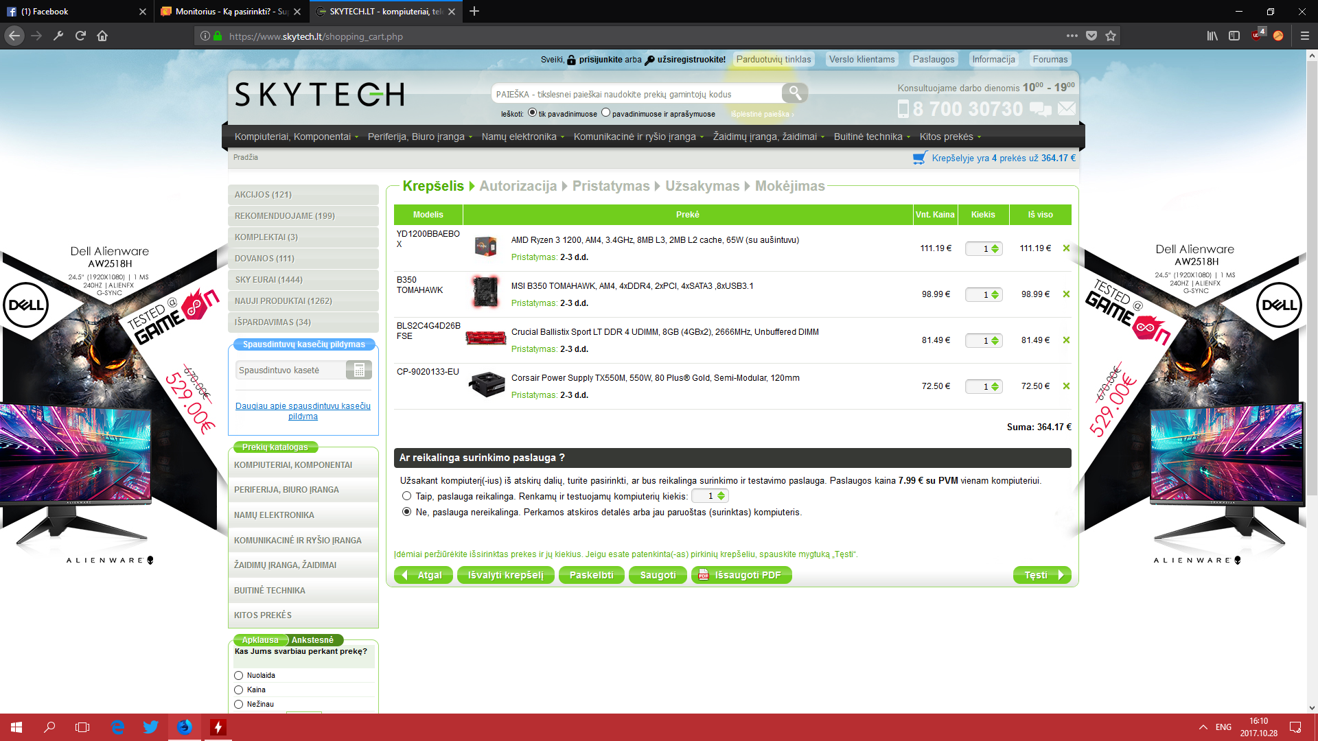This screenshot has width=1318, height=741.
Task: Adjust quantity stepper for Crucial Ballistix RAM
Action: click(995, 341)
